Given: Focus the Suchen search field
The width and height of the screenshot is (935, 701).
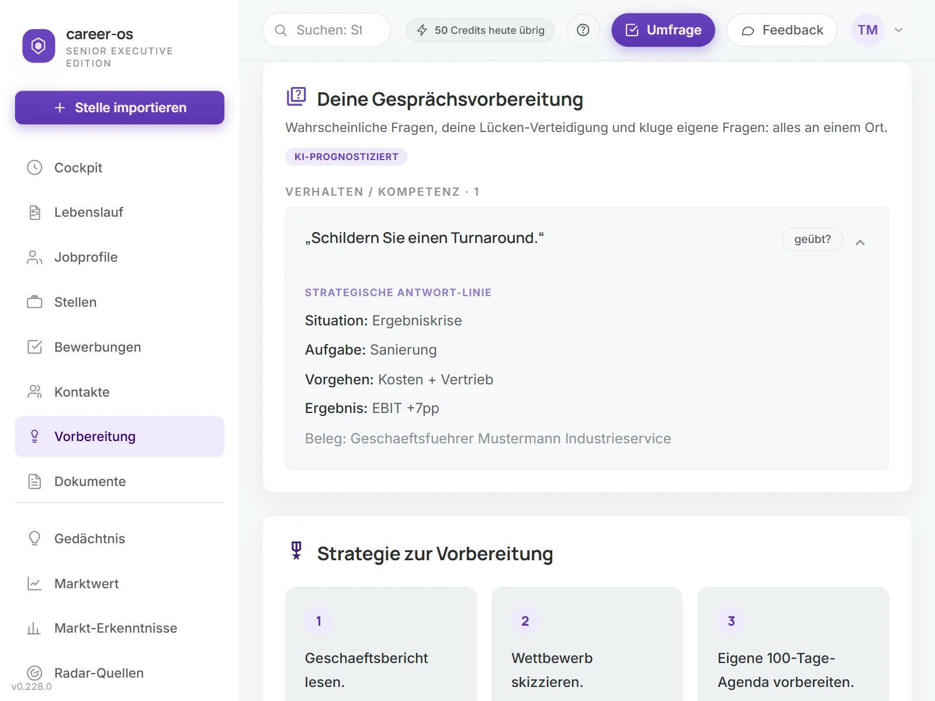Looking at the screenshot, I should (x=326, y=30).
